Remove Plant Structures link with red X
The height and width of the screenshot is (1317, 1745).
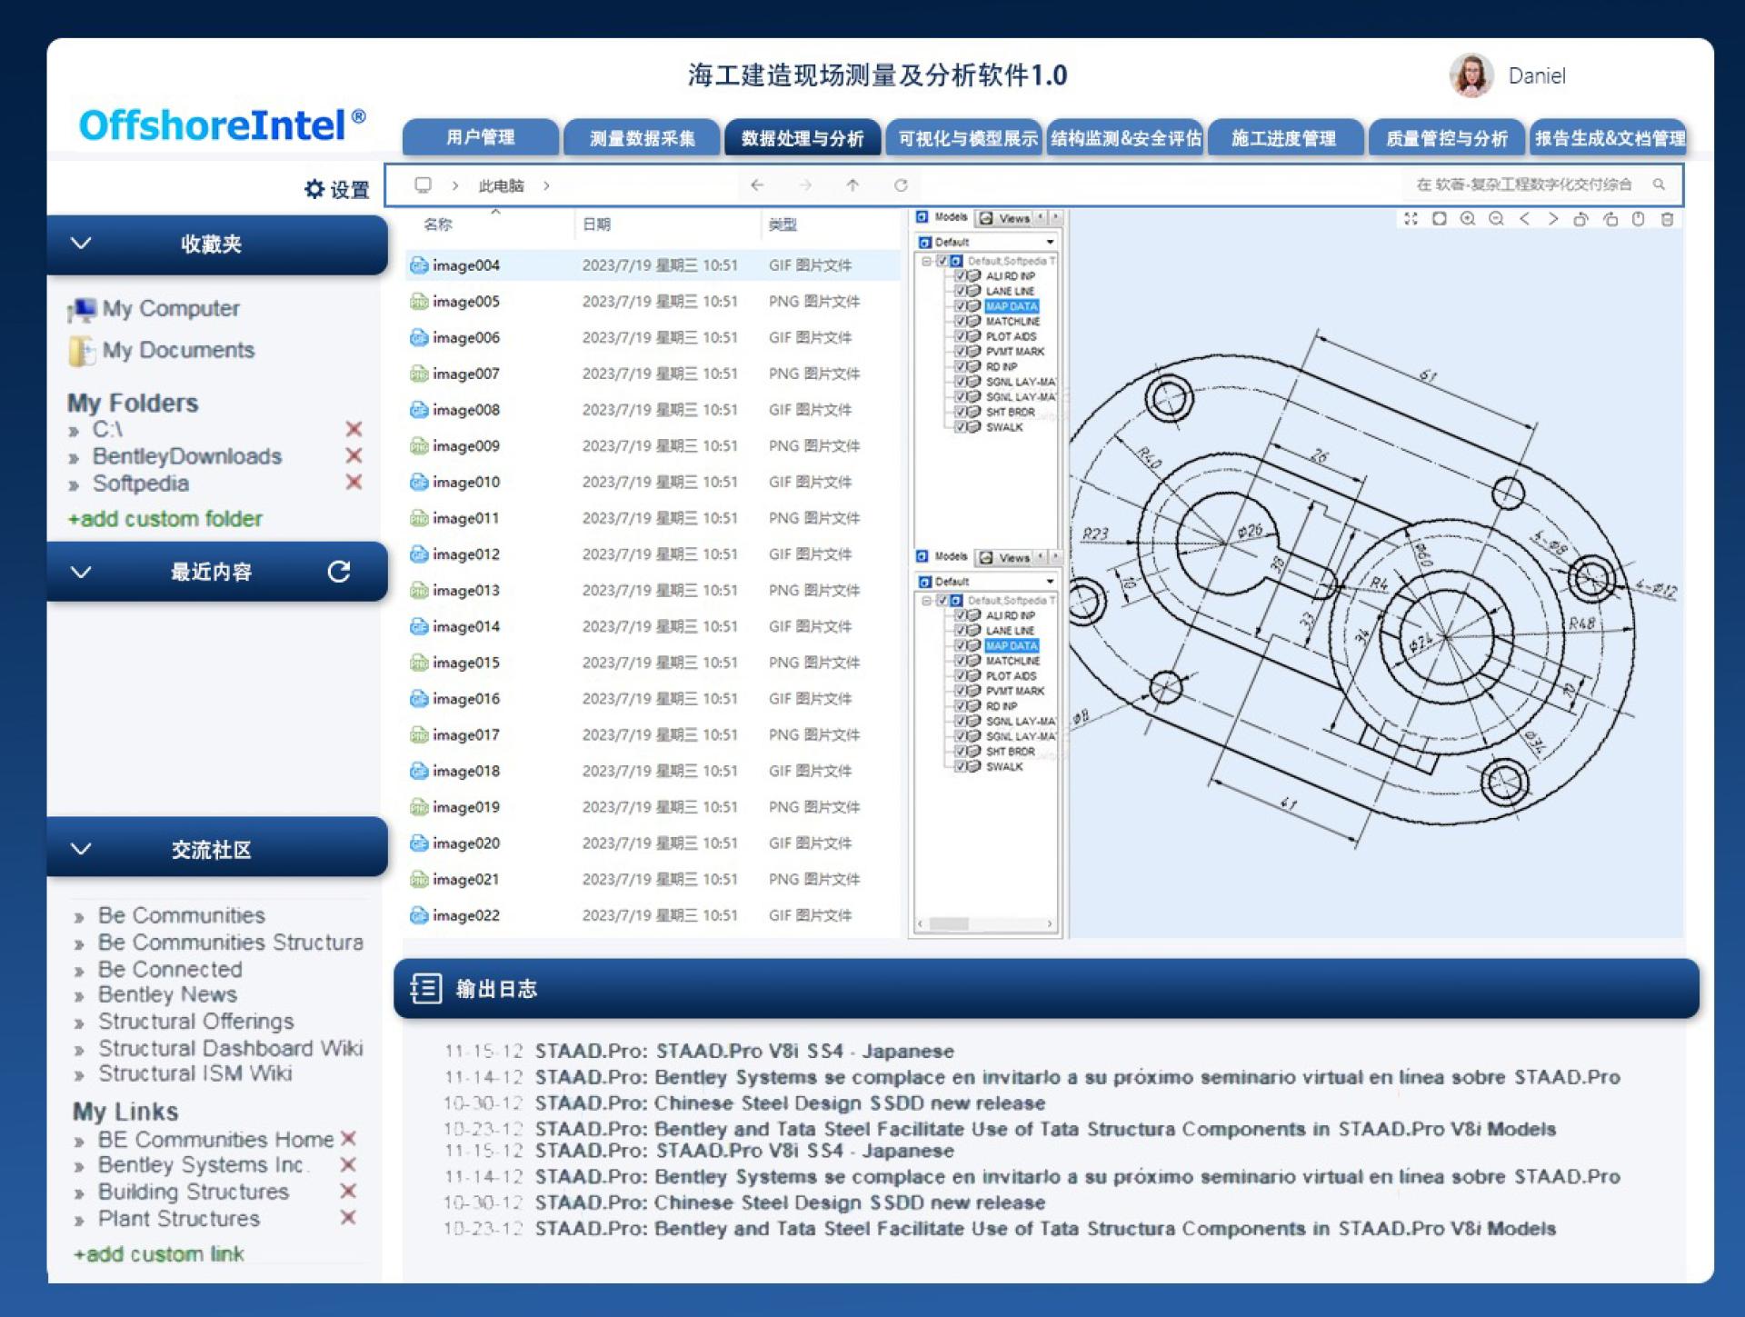(x=347, y=1217)
